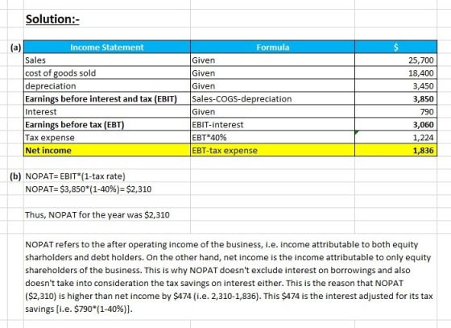
Task: Click the 'Given' formula cell for Sales
Action: [x=272, y=60]
